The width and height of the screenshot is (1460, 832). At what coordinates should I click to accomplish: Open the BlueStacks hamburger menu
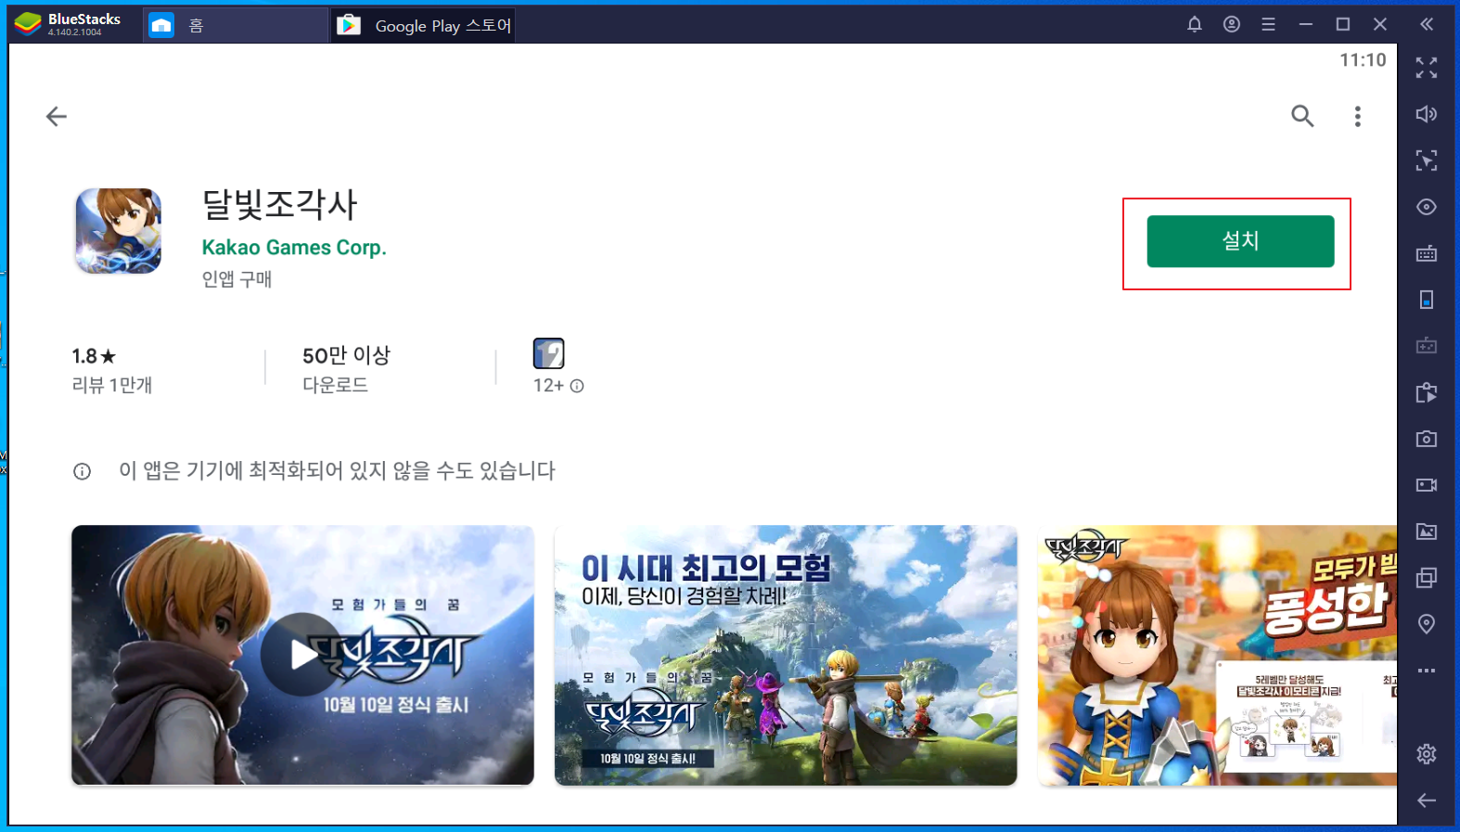tap(1268, 24)
